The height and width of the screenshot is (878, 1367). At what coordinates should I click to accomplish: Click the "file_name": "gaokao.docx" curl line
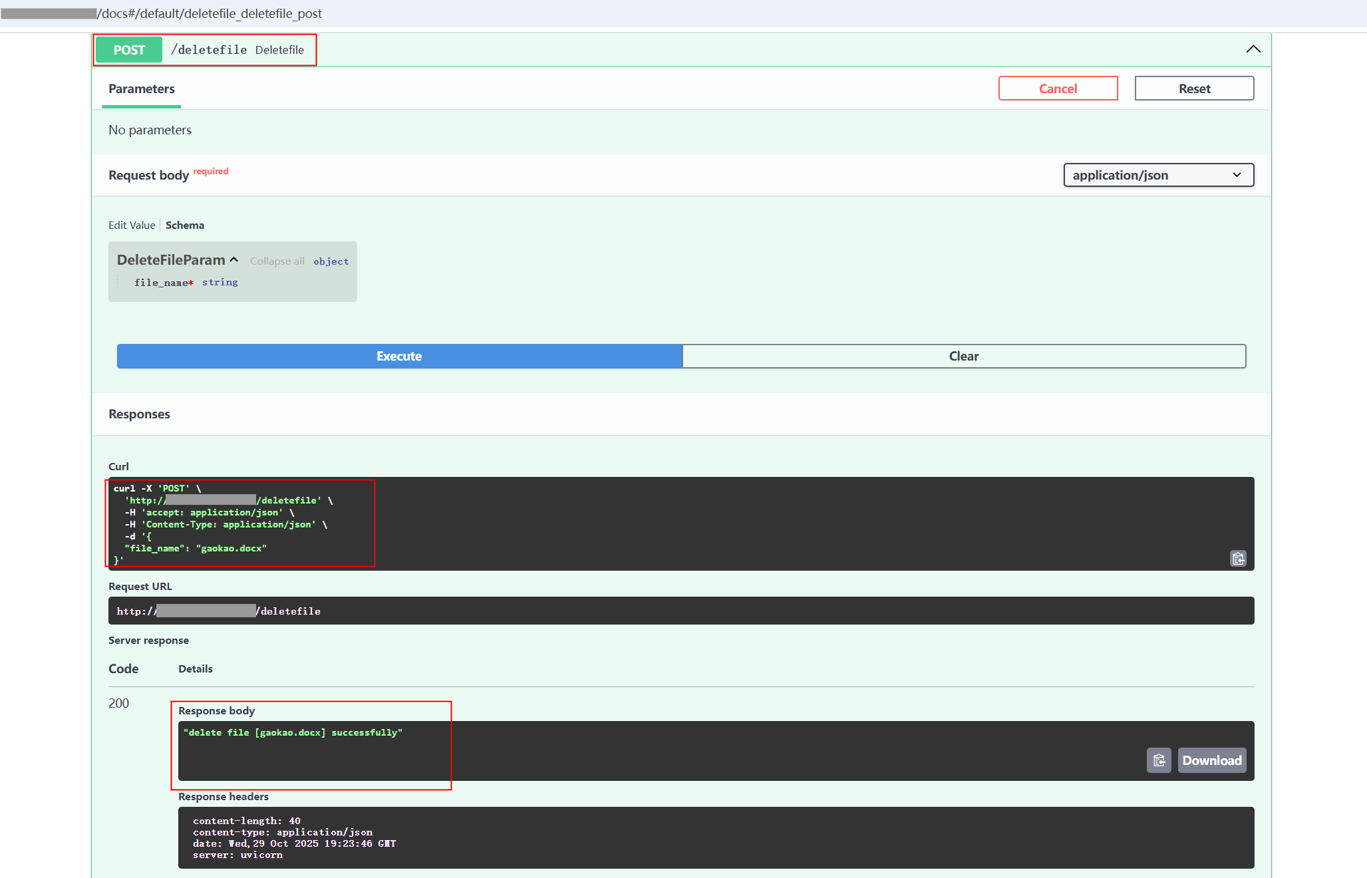(196, 548)
